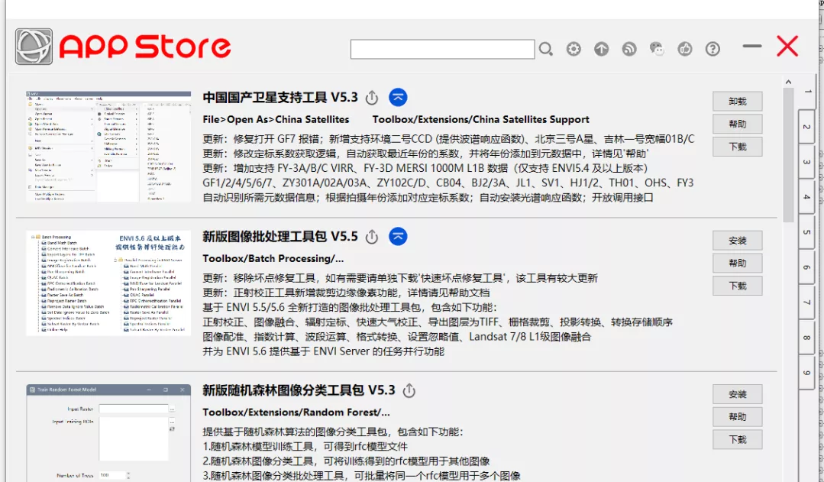Switch to page tab 1
This screenshot has width=824, height=482.
pos(806,92)
